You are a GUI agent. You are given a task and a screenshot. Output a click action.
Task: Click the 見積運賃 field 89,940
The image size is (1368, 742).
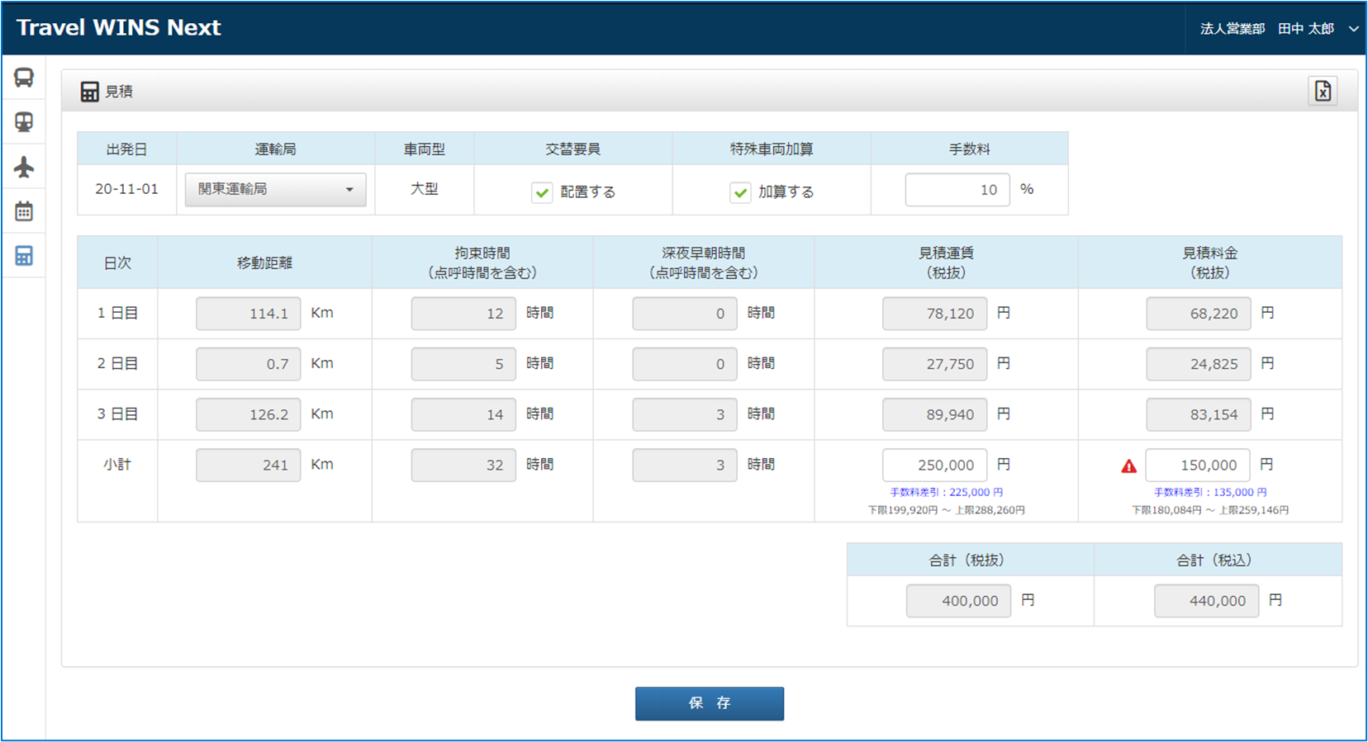point(934,414)
